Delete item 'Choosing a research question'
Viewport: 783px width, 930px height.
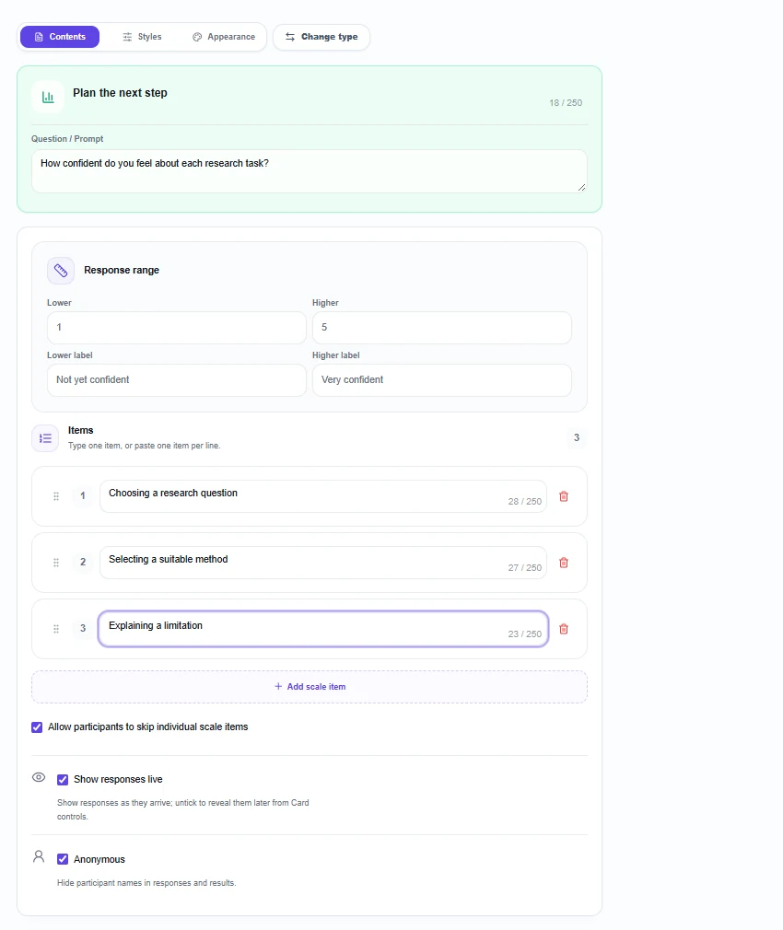(564, 496)
